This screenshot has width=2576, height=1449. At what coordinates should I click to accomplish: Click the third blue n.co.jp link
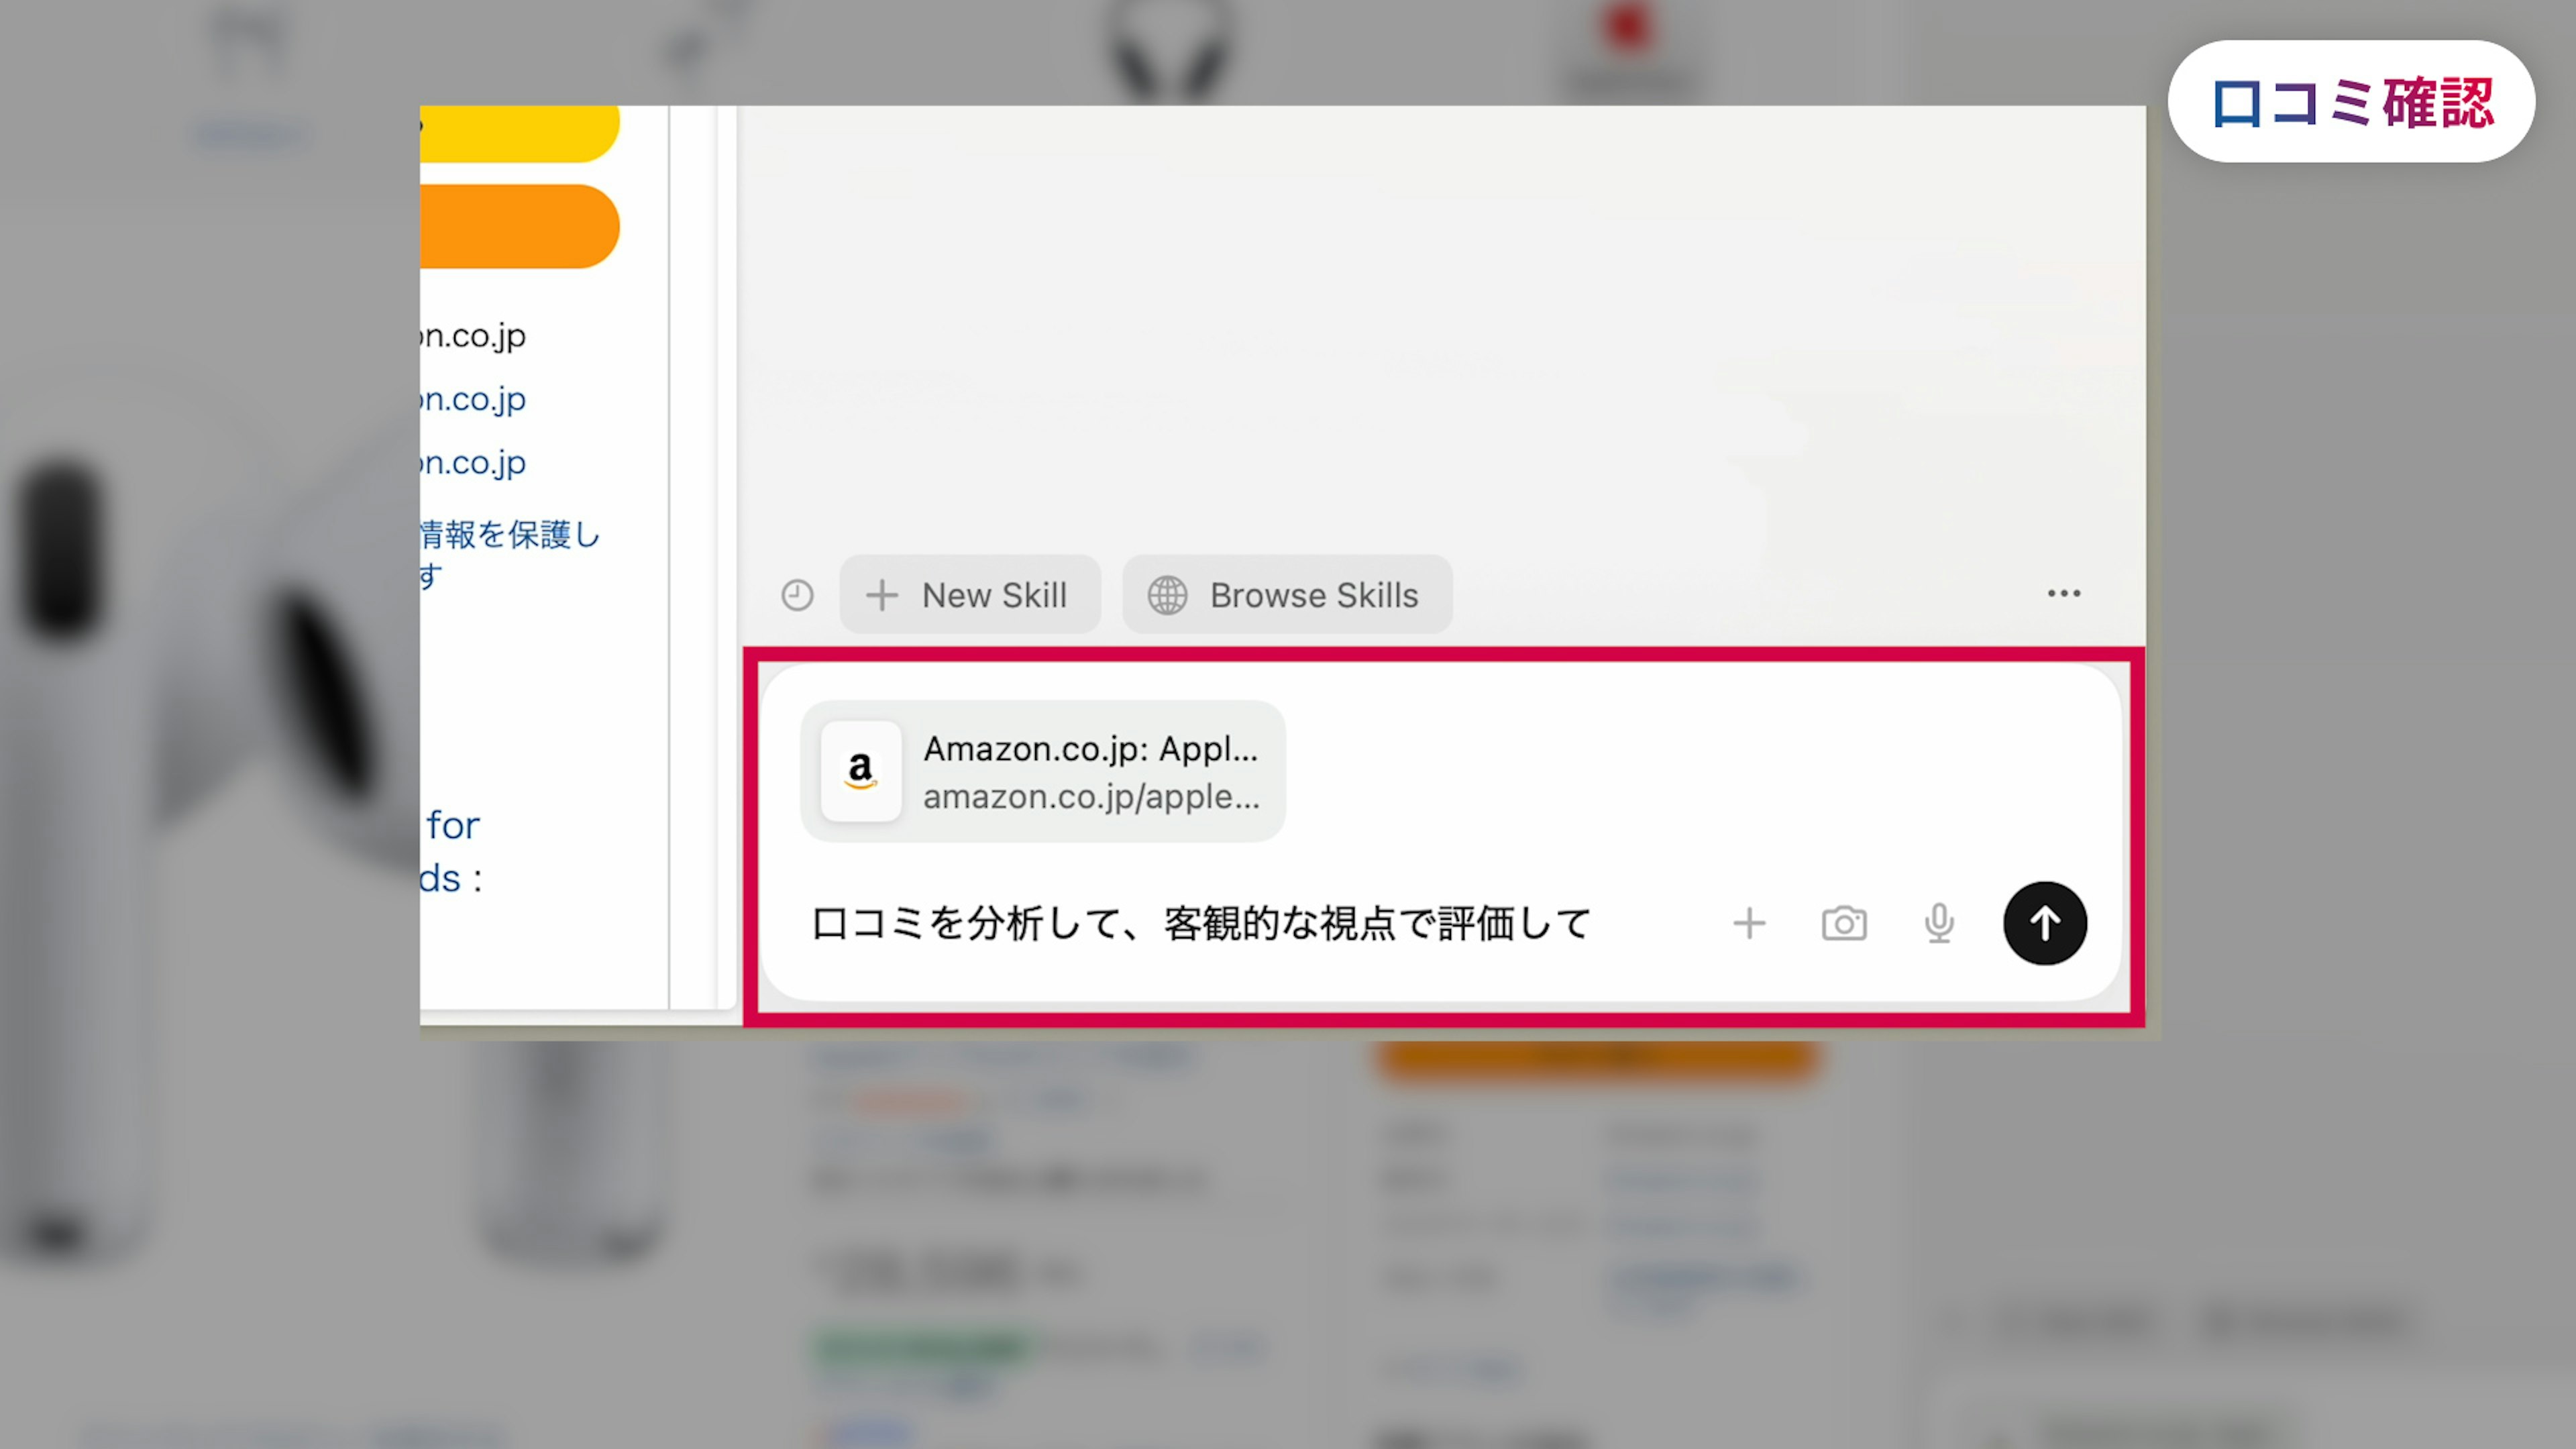coord(472,462)
